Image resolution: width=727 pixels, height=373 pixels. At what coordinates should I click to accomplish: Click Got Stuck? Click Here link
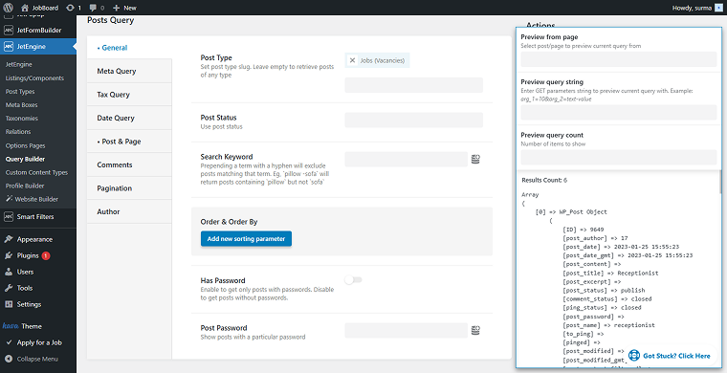click(x=676, y=356)
